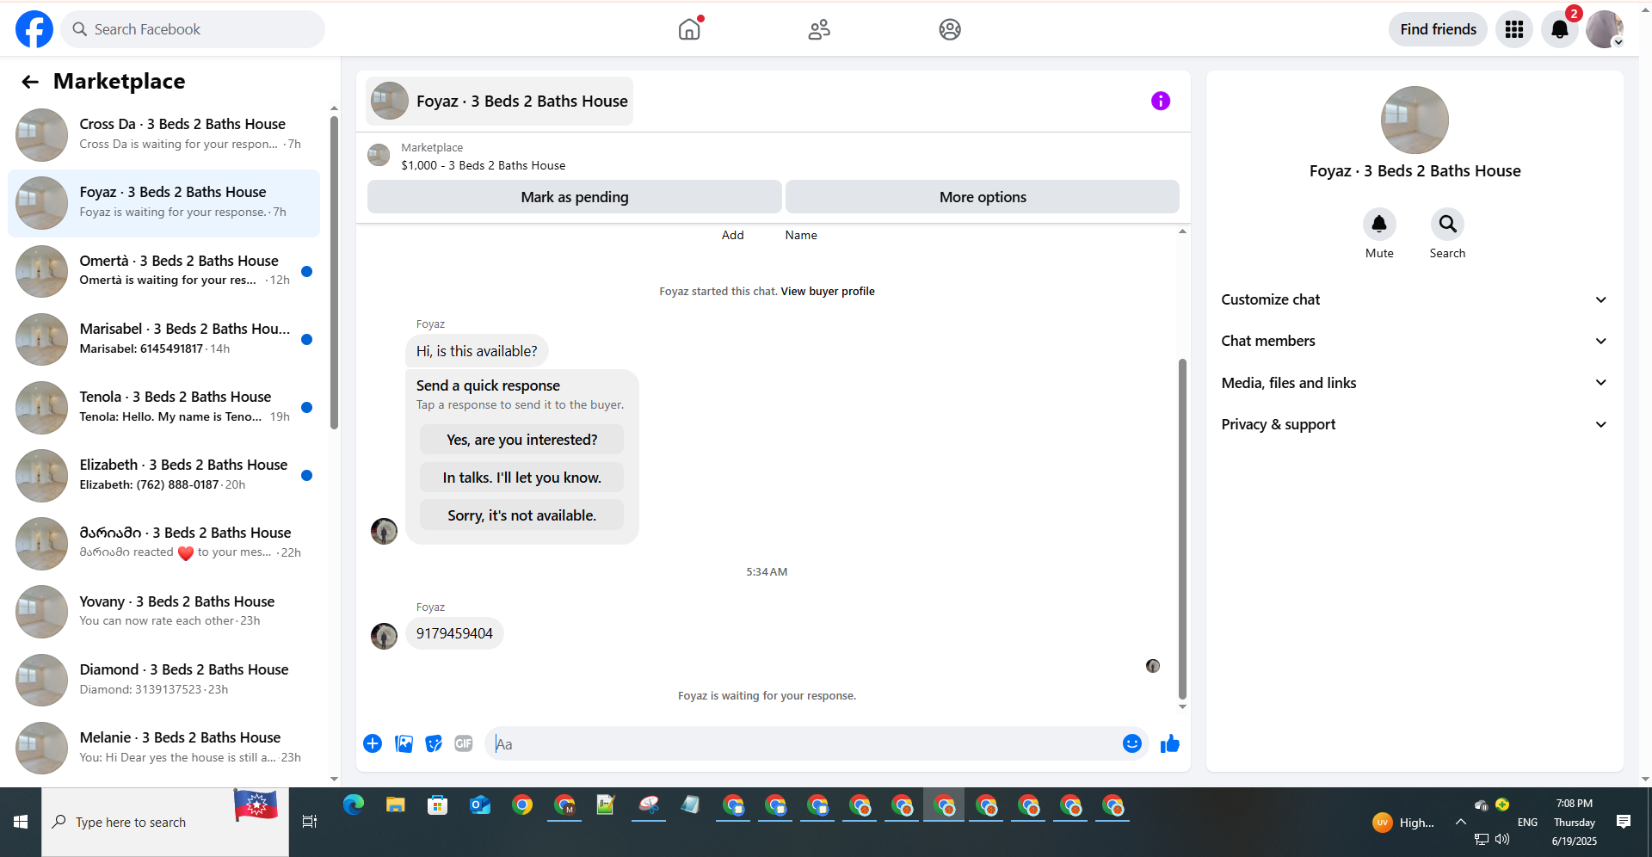Image resolution: width=1652 pixels, height=857 pixels.
Task: Expand the Customize chat section
Action: 1415,299
